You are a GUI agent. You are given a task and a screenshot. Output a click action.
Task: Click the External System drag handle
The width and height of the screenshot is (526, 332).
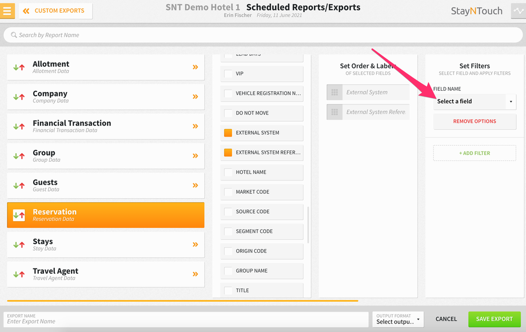334,92
